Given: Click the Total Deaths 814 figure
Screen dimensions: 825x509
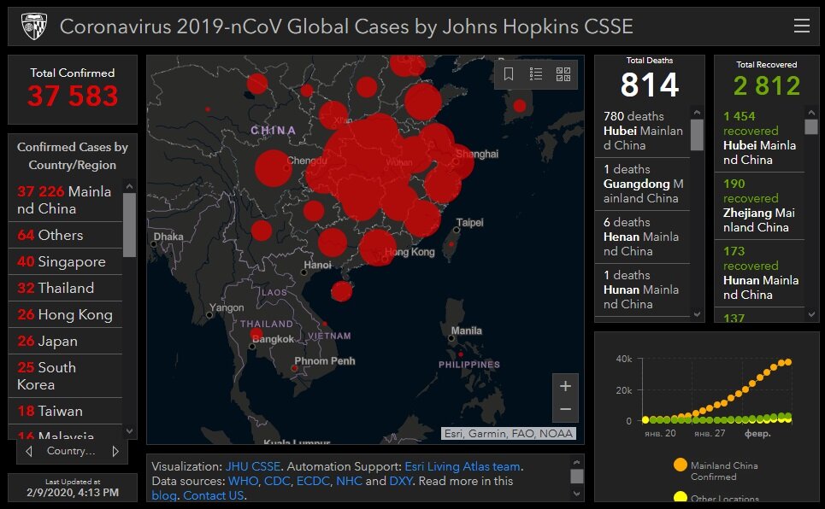Looking at the screenshot, I should click(x=649, y=85).
